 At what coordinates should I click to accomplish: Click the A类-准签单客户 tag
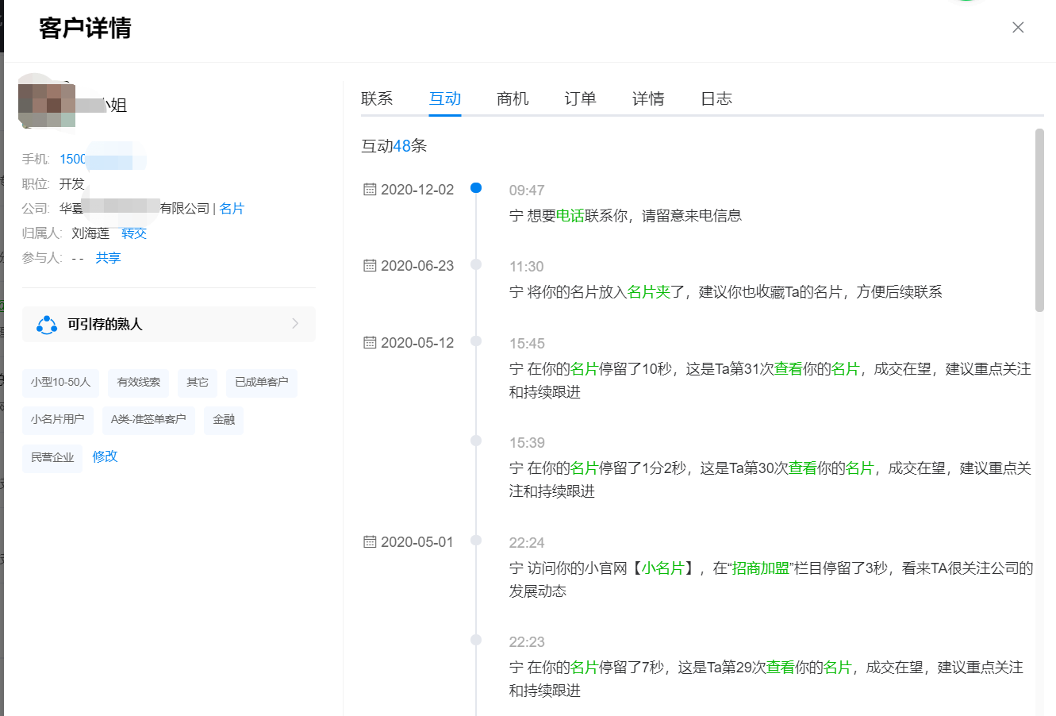[x=148, y=420]
